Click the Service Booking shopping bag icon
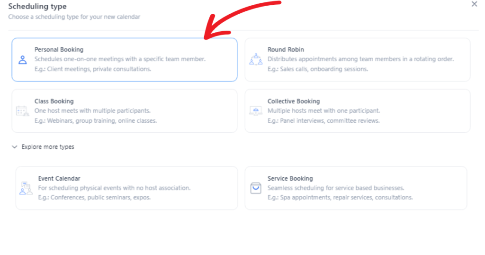The height and width of the screenshot is (255, 485). click(x=256, y=188)
